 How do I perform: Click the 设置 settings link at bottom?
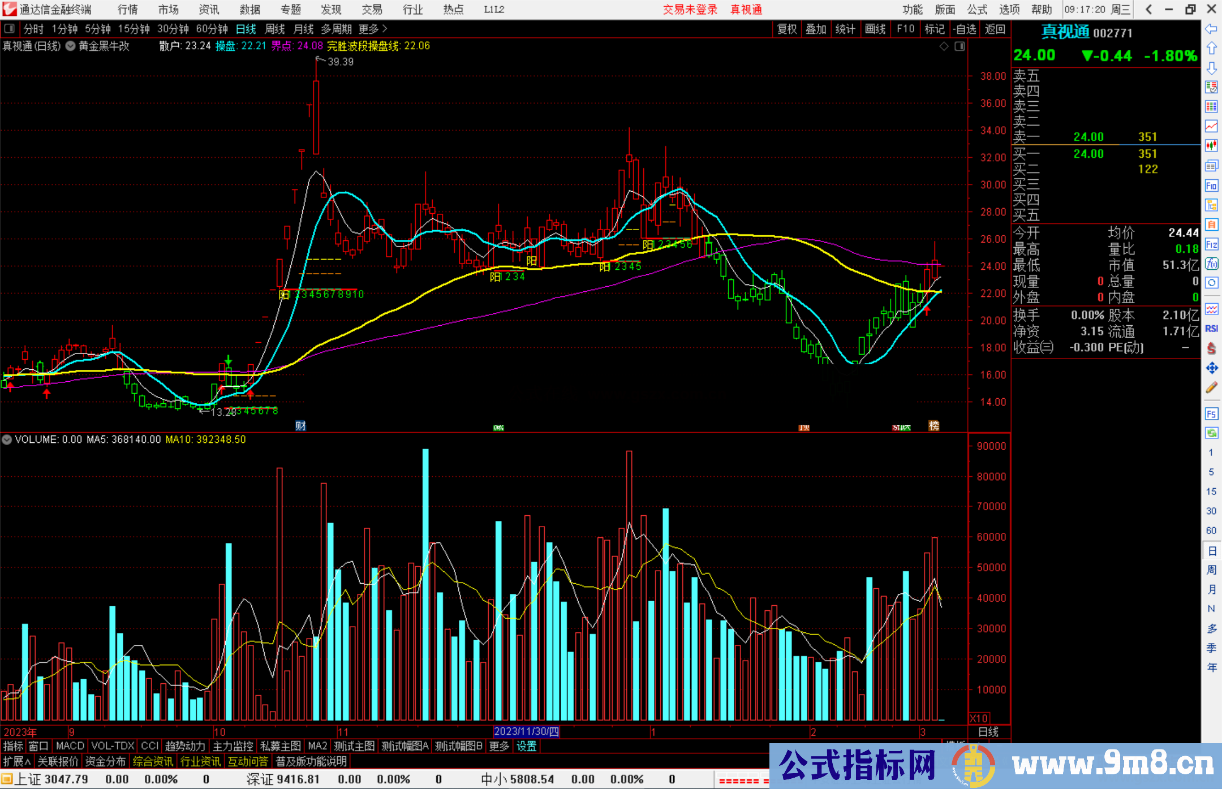(x=526, y=746)
